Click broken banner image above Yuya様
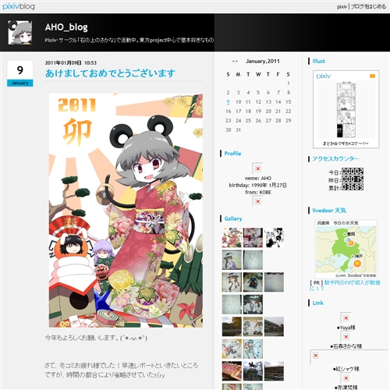 [x=346, y=318]
